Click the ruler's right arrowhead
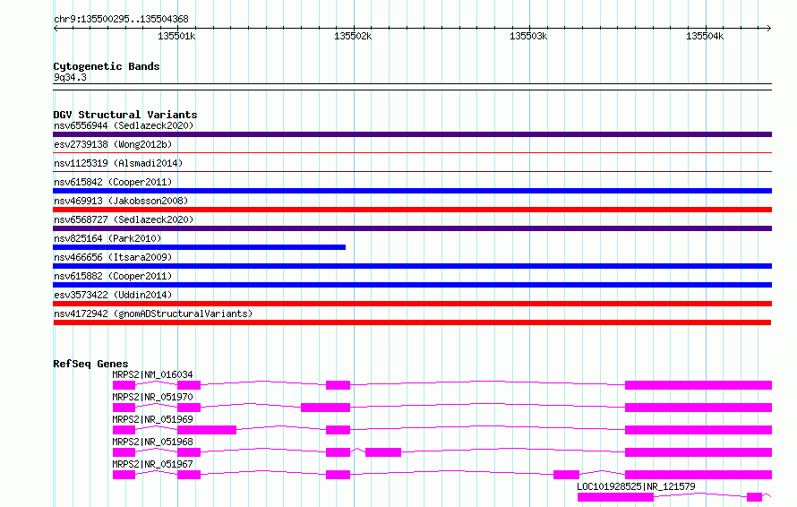The height and width of the screenshot is (507, 797). click(769, 28)
